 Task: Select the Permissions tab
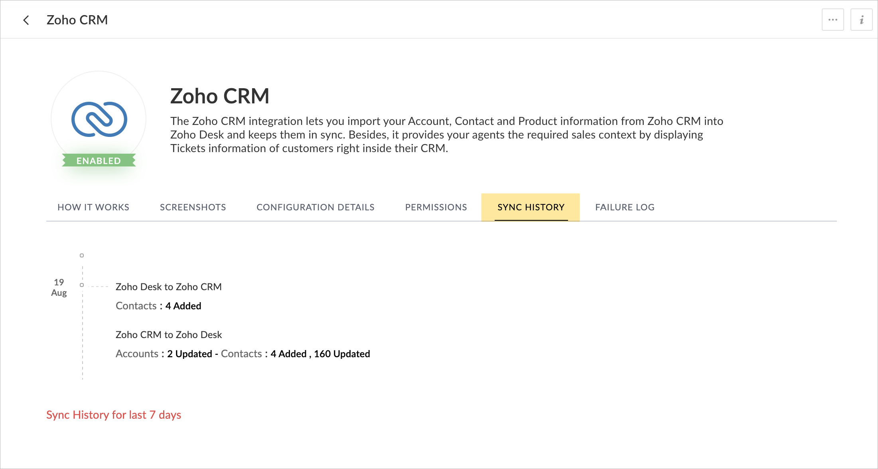tap(436, 207)
